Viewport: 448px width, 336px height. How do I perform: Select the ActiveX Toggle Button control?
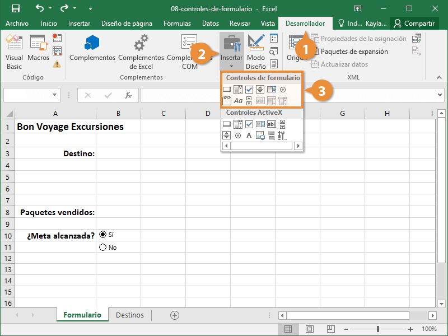coord(272,136)
